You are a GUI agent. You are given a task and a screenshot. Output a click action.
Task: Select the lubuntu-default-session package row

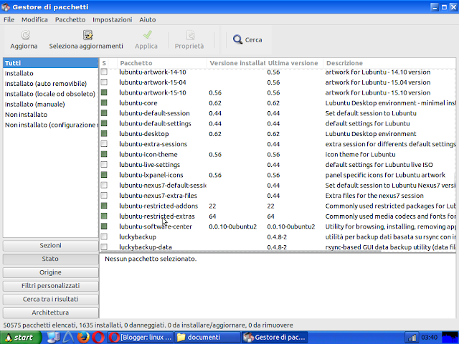click(x=278, y=113)
